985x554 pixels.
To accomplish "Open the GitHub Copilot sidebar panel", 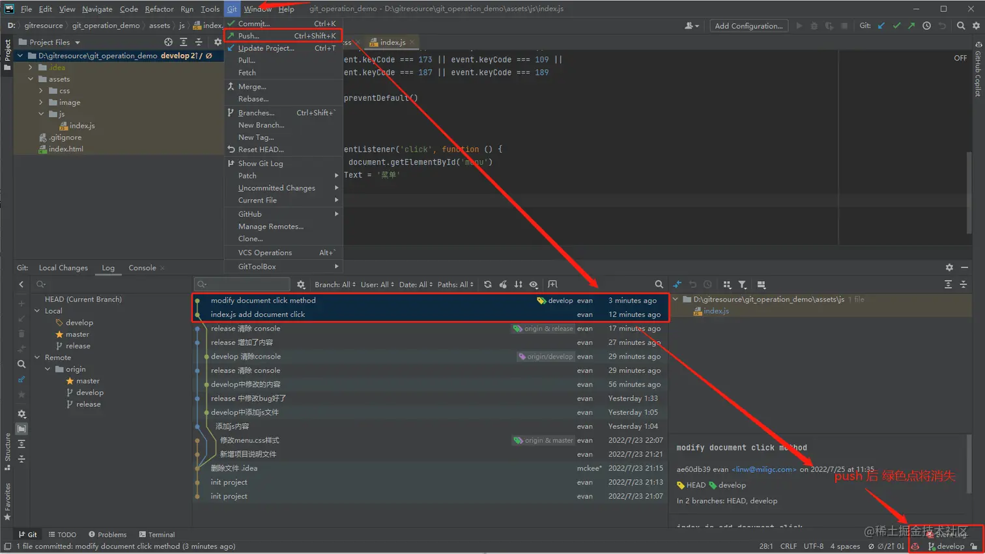I will coord(979,72).
